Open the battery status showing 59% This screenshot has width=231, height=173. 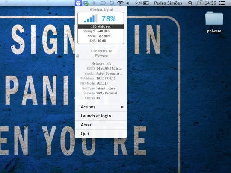click(142, 3)
